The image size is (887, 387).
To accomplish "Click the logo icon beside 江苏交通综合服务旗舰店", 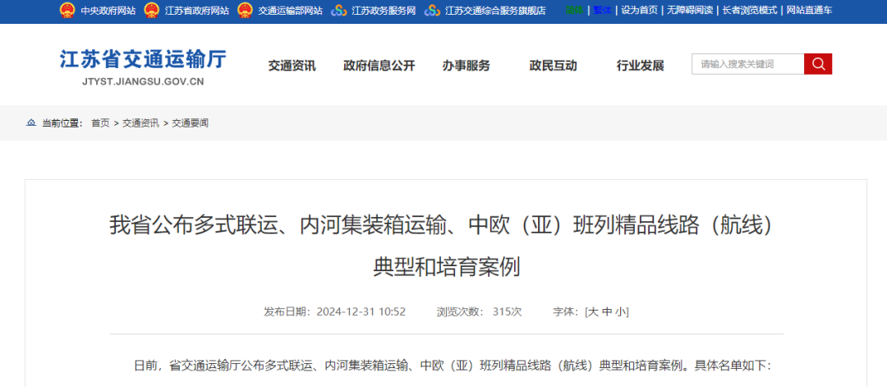I will click(x=432, y=11).
